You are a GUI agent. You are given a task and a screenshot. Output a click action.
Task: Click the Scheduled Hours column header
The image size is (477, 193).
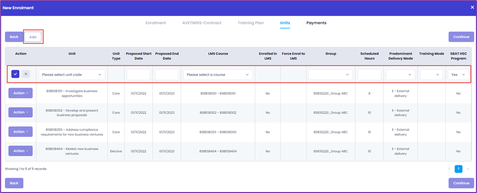(369, 56)
